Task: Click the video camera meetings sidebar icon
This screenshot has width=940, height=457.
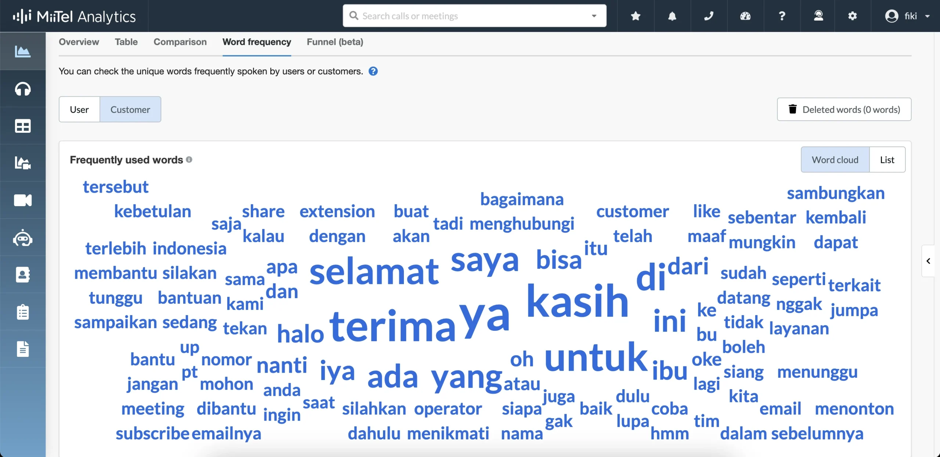Action: (x=22, y=200)
